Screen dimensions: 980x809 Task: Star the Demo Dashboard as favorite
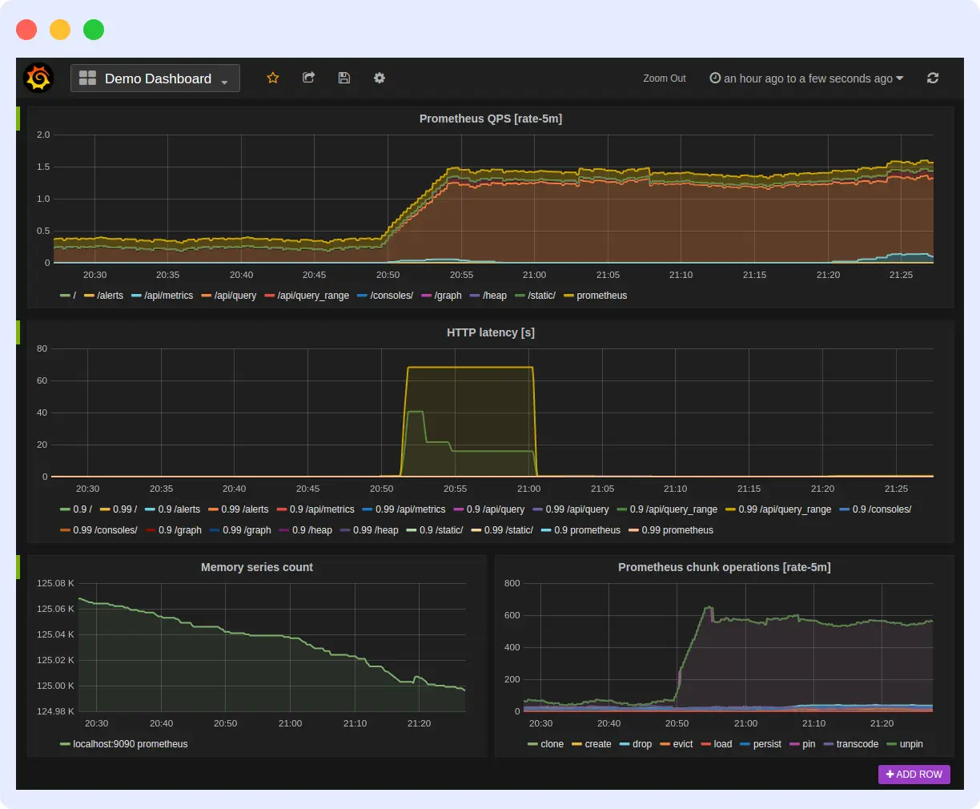(x=273, y=78)
